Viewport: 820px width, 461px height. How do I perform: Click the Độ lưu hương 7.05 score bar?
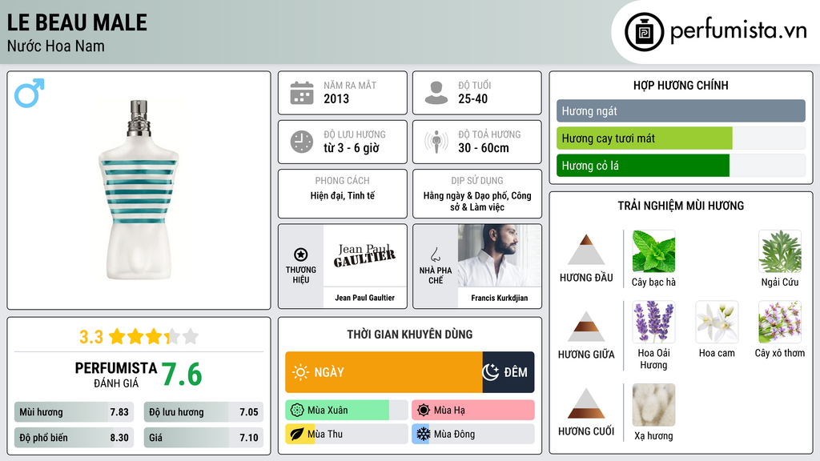(203, 412)
